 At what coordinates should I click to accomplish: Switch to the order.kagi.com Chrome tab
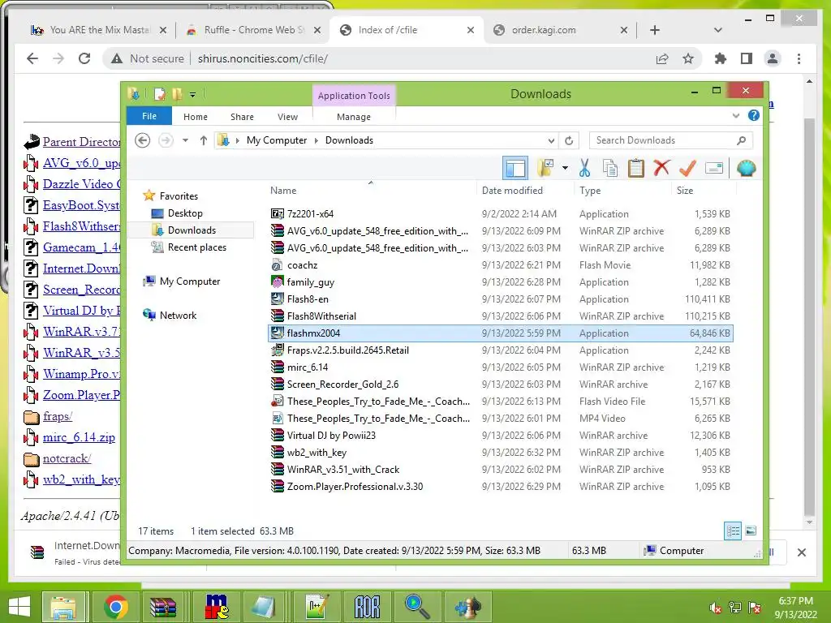pos(560,30)
